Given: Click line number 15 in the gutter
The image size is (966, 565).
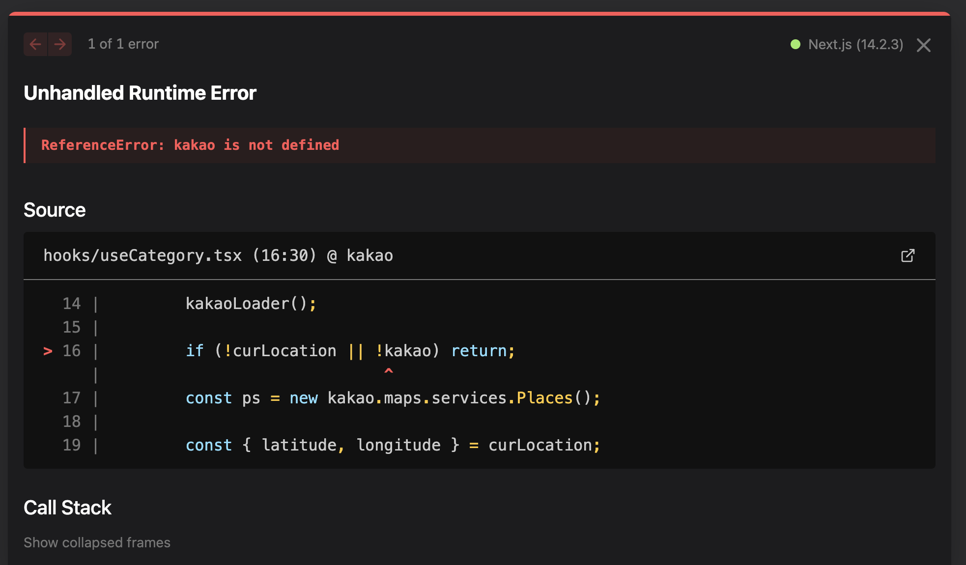Looking at the screenshot, I should (72, 327).
